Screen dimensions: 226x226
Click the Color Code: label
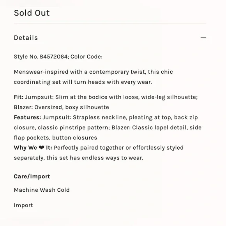tap(87, 56)
